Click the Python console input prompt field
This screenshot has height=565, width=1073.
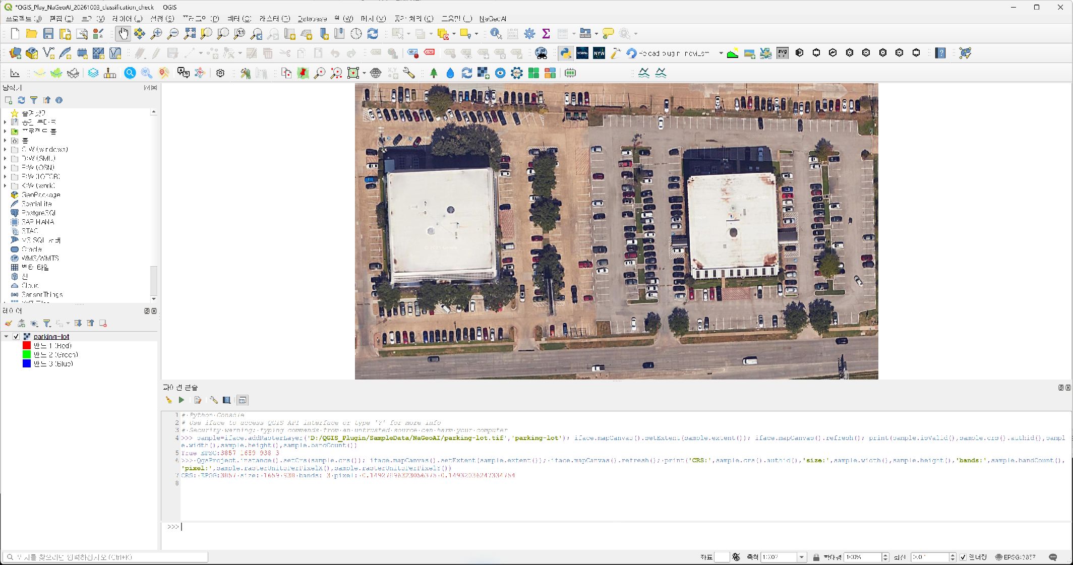click(x=625, y=527)
